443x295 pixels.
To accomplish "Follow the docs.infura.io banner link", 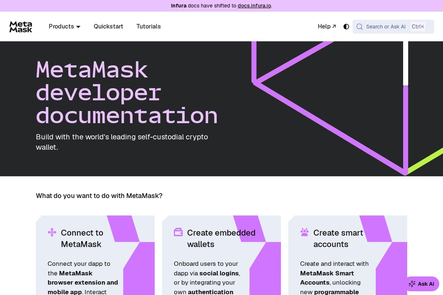I will click(254, 6).
